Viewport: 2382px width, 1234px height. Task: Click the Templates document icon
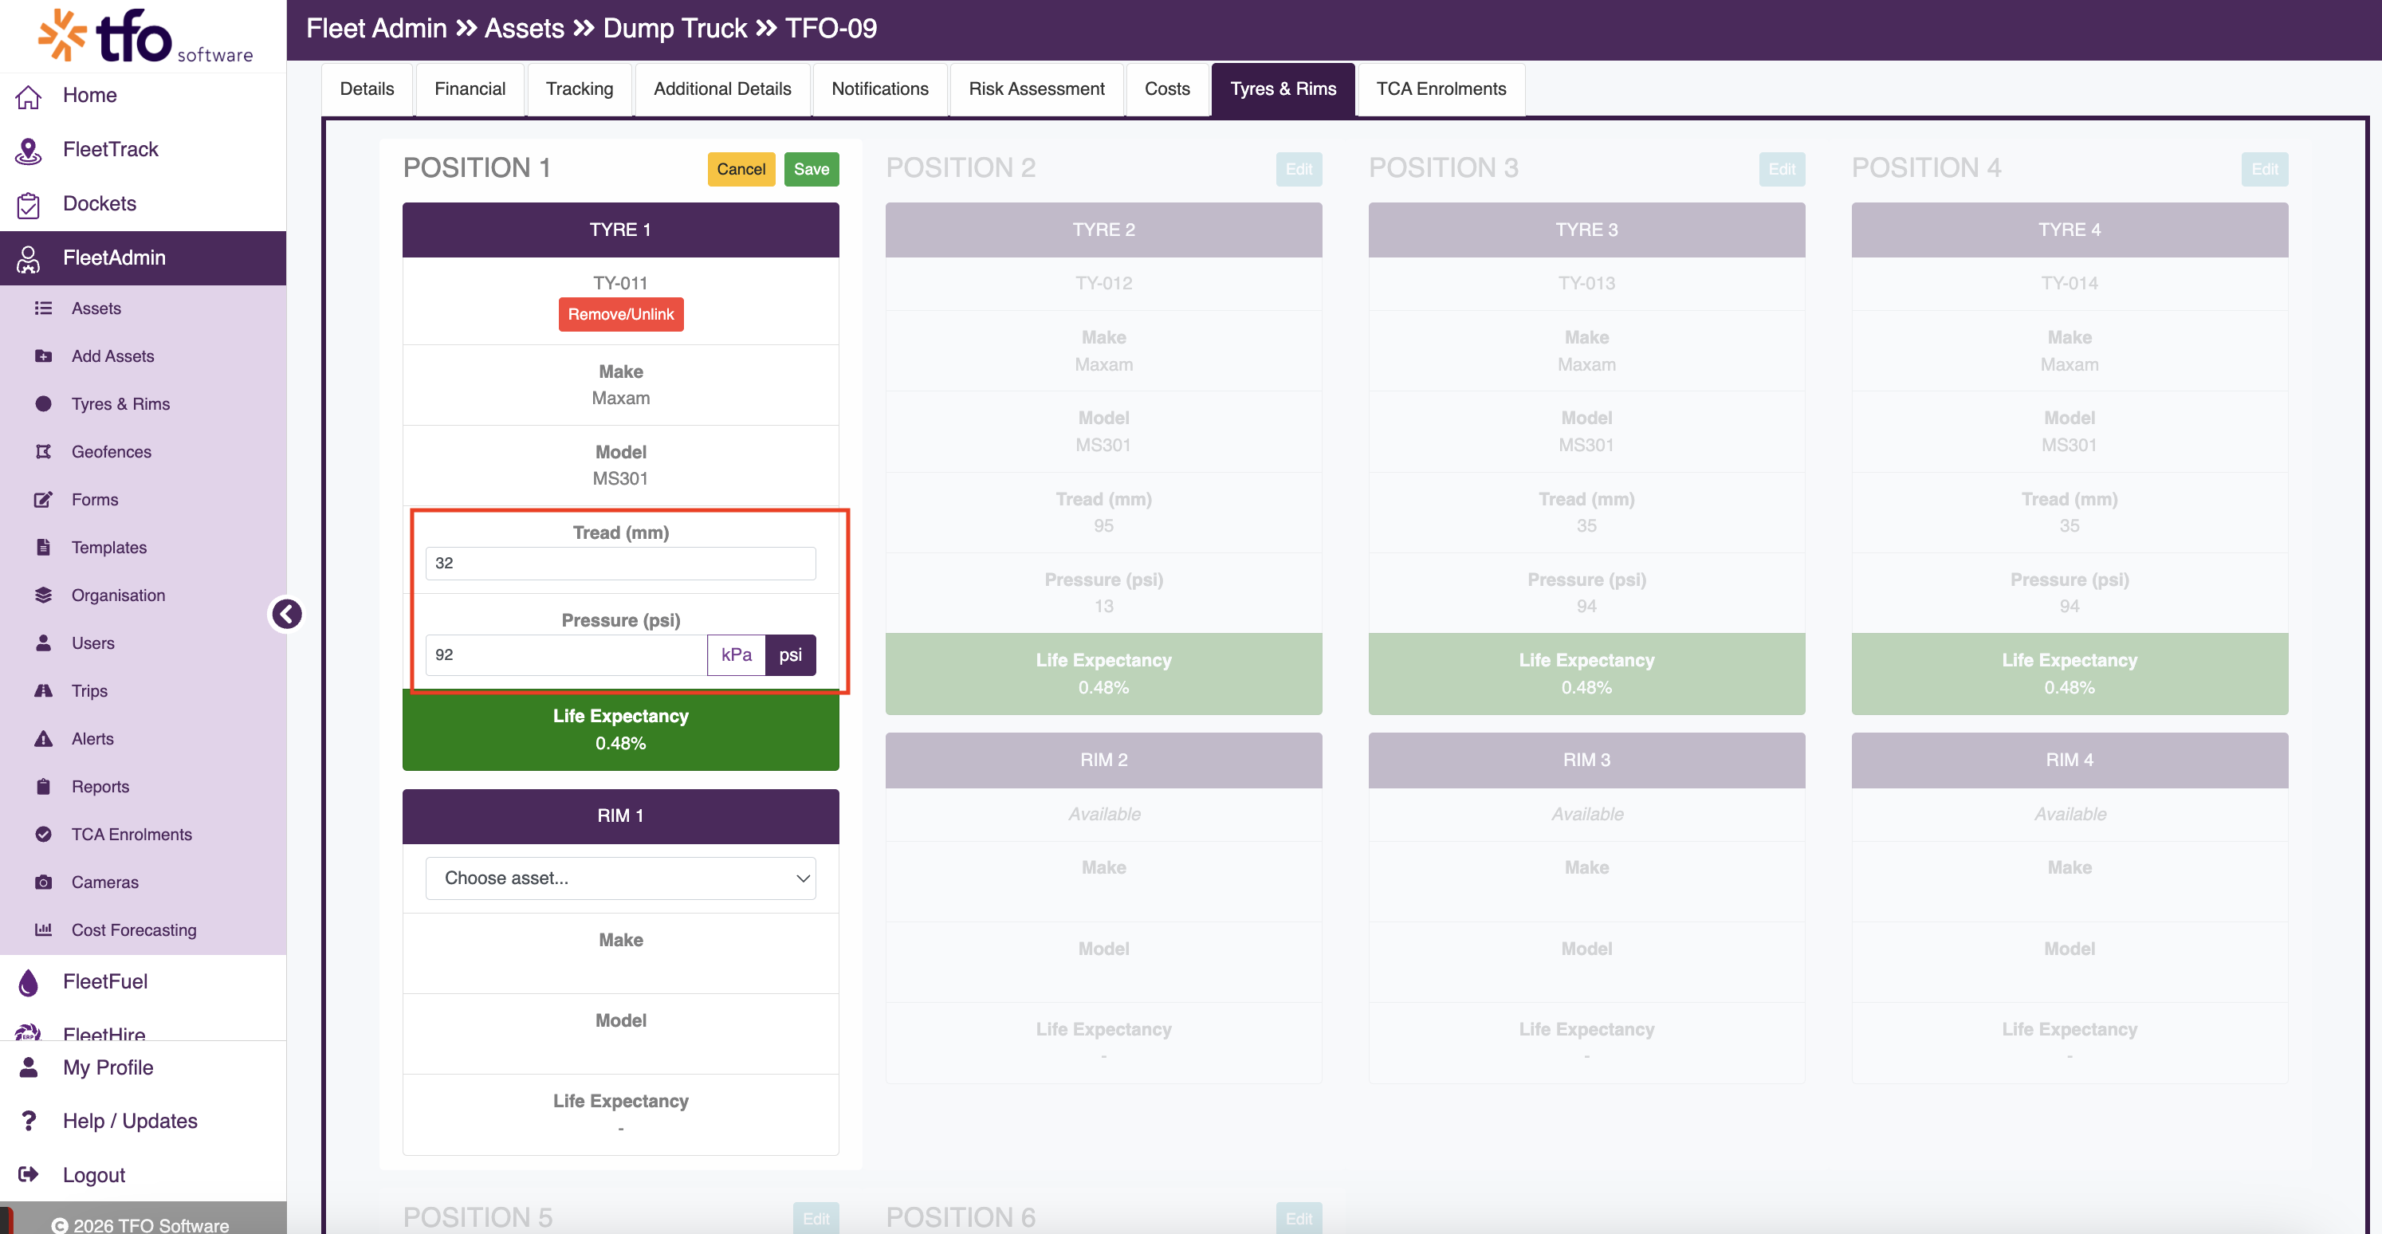[x=44, y=548]
